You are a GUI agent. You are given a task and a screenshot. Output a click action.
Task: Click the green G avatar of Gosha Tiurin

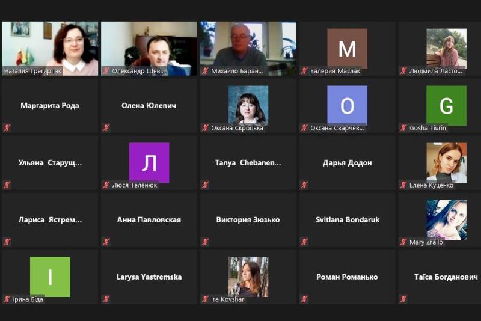446,105
